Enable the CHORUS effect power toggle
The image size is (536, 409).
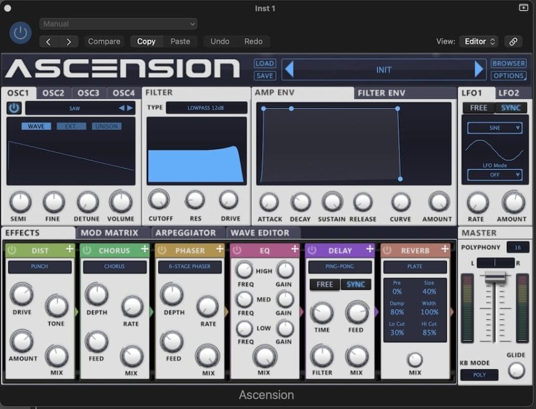tap(87, 250)
